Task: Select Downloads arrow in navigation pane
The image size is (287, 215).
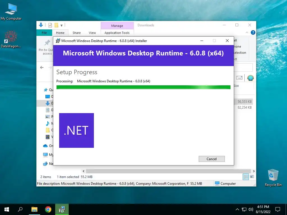Action: [x=48, y=103]
